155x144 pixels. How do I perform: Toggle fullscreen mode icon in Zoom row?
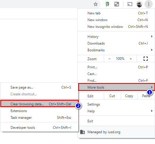[146, 59]
